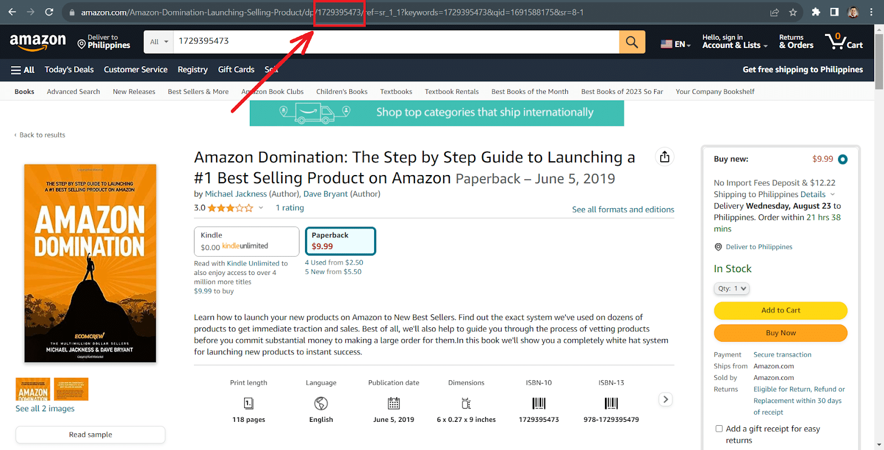The width and height of the screenshot is (884, 450).
Task: Open author Michael Jackness link
Action: (x=236, y=194)
